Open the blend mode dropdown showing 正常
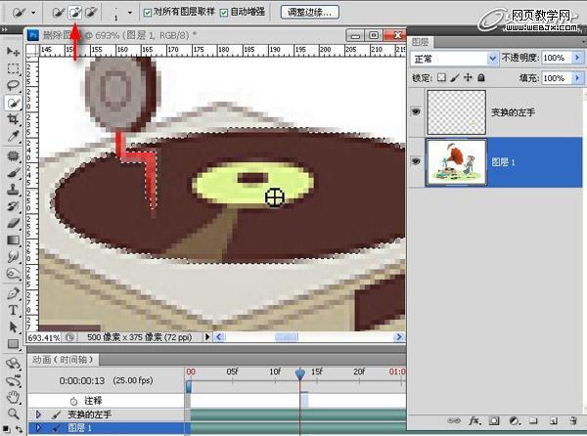The height and width of the screenshot is (436, 587). (x=455, y=59)
